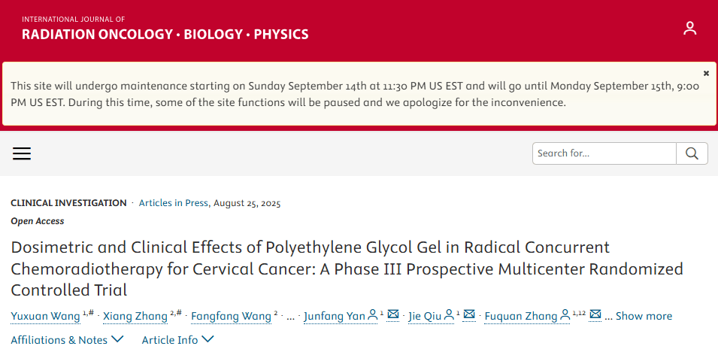Email Jie Qiu via envelope icon
This screenshot has height=349, width=718.
coord(469,315)
